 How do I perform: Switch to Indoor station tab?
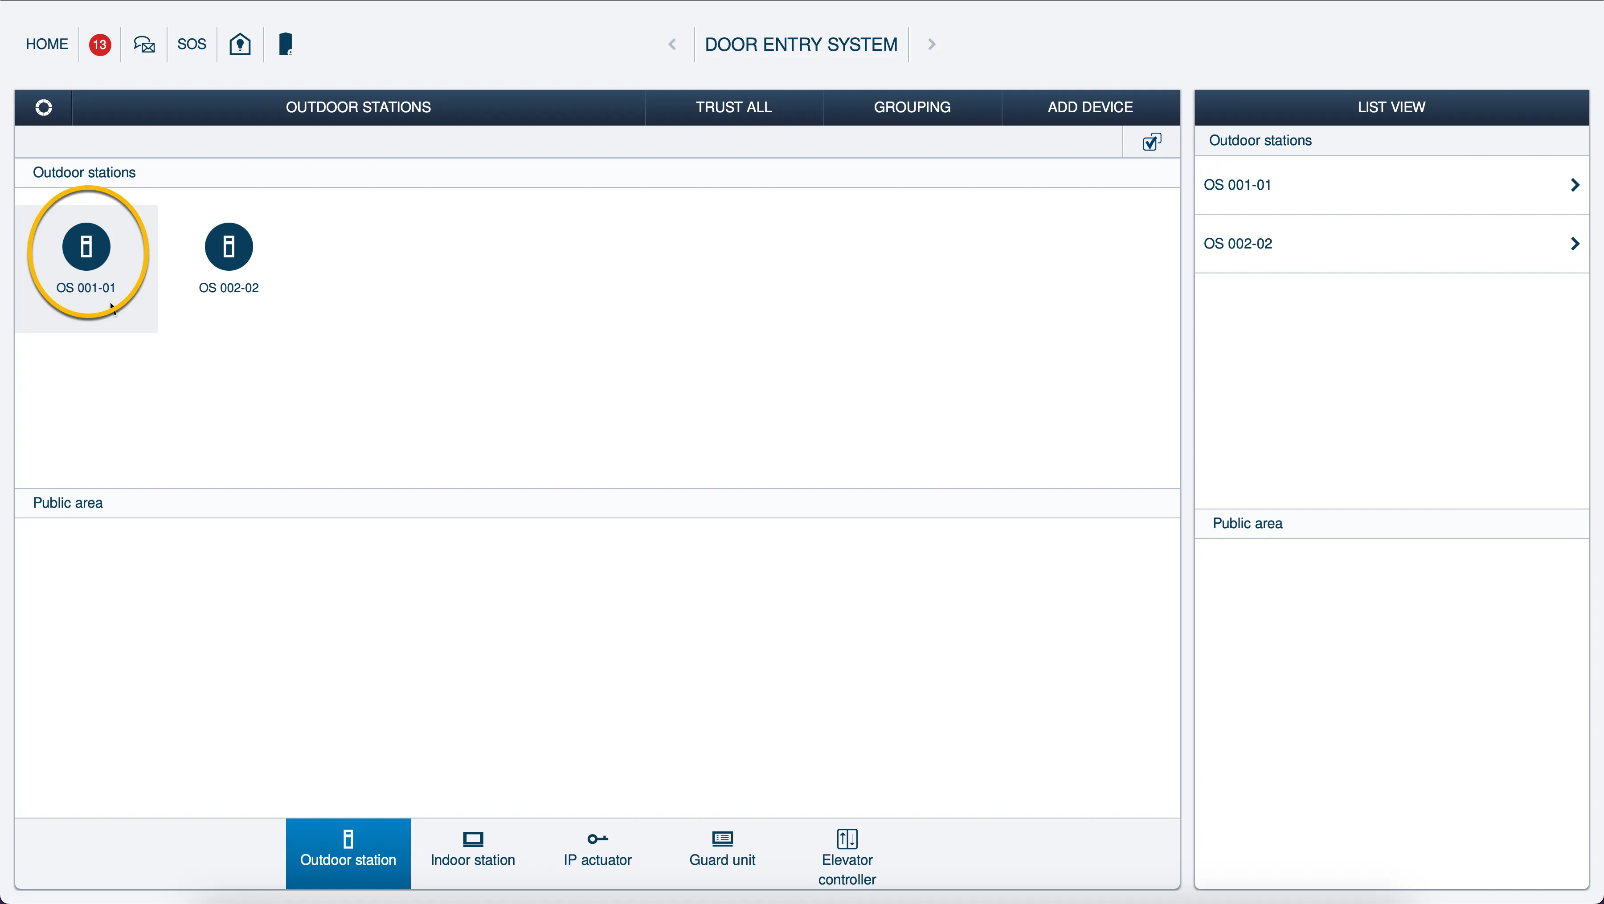(473, 853)
